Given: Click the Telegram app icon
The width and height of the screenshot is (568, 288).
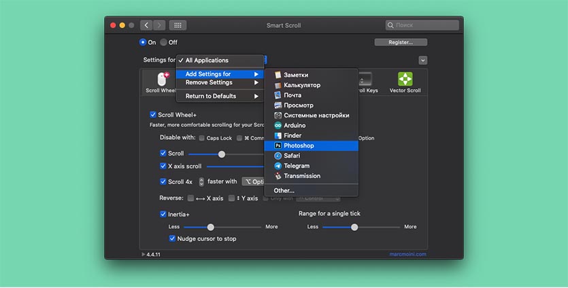Looking at the screenshot, I should point(278,166).
